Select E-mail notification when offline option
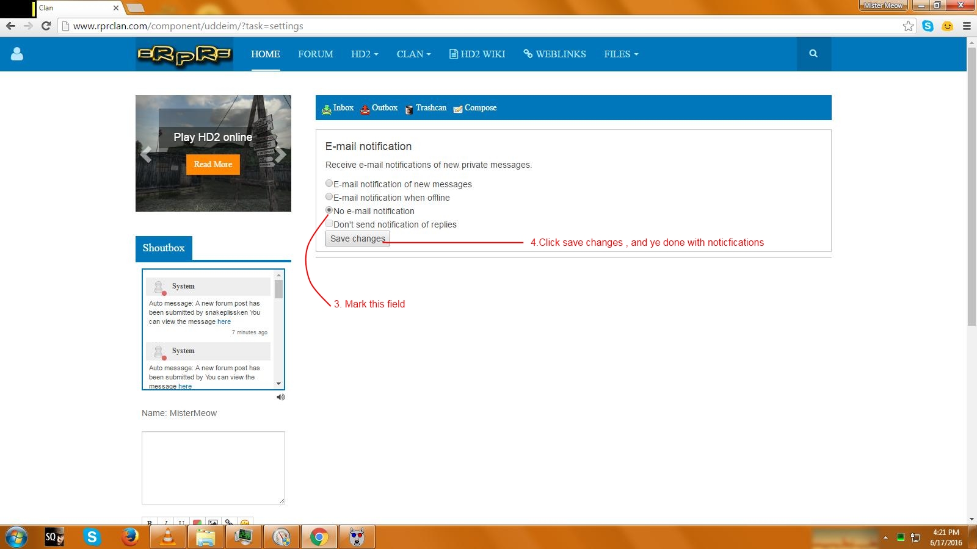The height and width of the screenshot is (549, 977). tap(329, 197)
